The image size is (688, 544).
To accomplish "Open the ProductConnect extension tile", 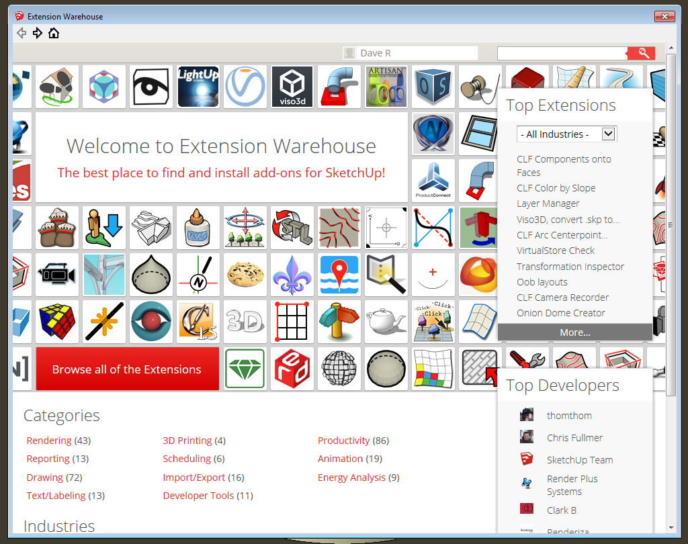I will pos(433,181).
